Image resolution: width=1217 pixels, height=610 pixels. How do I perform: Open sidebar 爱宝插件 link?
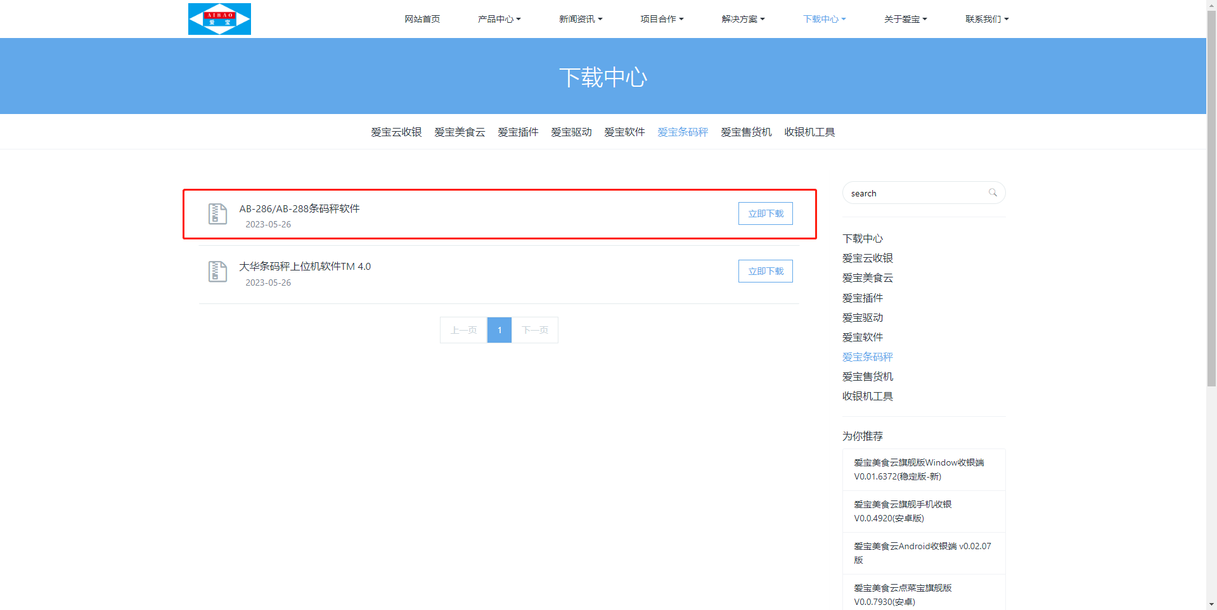tap(862, 298)
